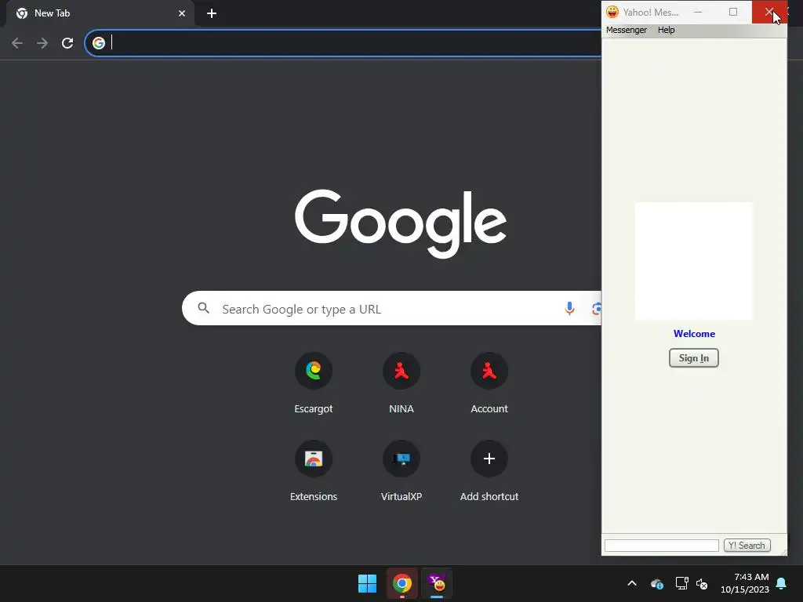Open the Account shortcut
This screenshot has height=602, width=803.
pyautogui.click(x=489, y=371)
